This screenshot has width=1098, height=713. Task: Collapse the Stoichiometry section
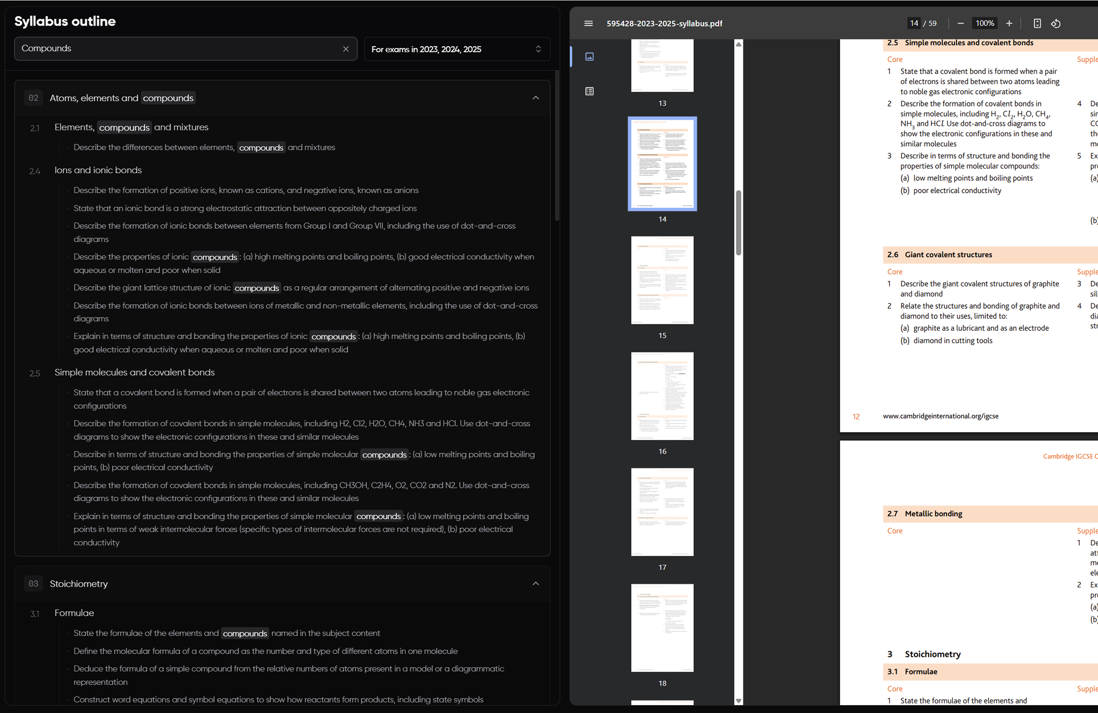pyautogui.click(x=536, y=584)
